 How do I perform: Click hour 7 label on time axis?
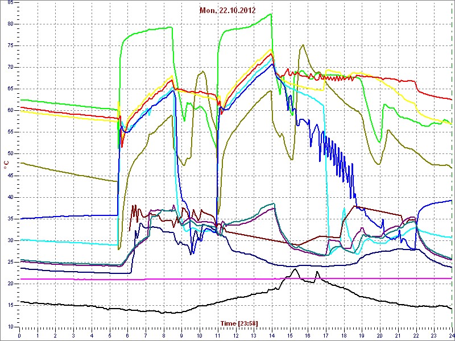[x=146, y=335]
